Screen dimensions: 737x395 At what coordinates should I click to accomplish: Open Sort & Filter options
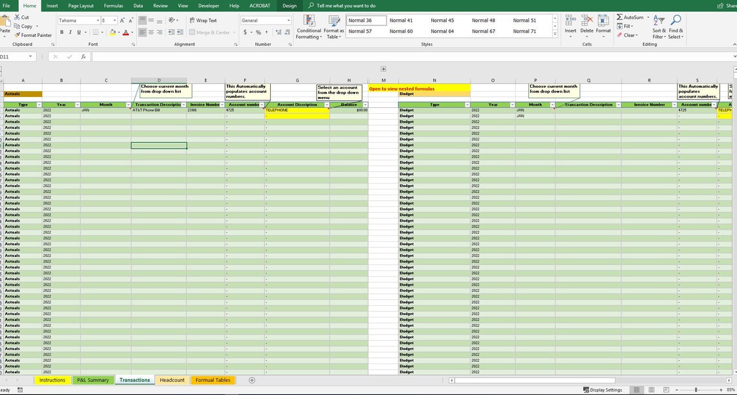[659, 28]
